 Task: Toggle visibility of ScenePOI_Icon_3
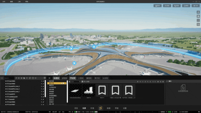[6, 86]
